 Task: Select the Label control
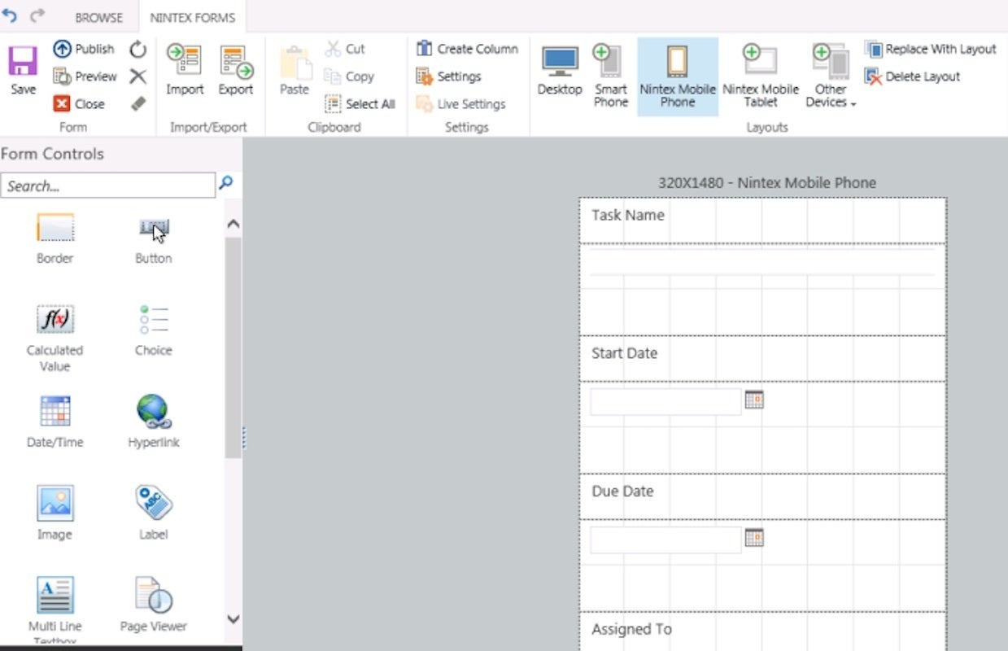click(153, 514)
